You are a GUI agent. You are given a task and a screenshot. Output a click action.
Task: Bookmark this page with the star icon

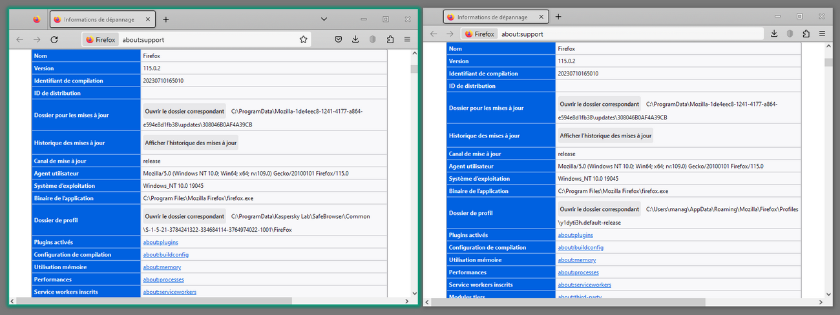coord(303,39)
